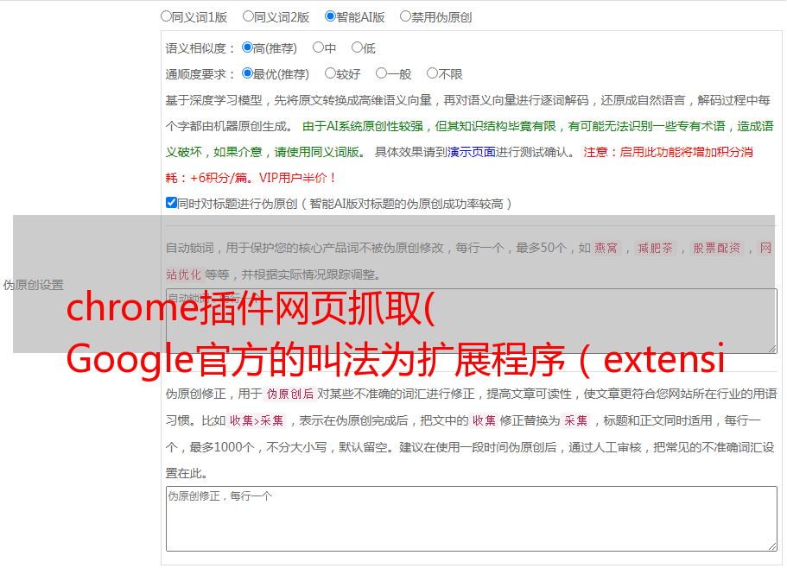
Task: Choose the 智能AI版 radio option
Action: tap(330, 16)
